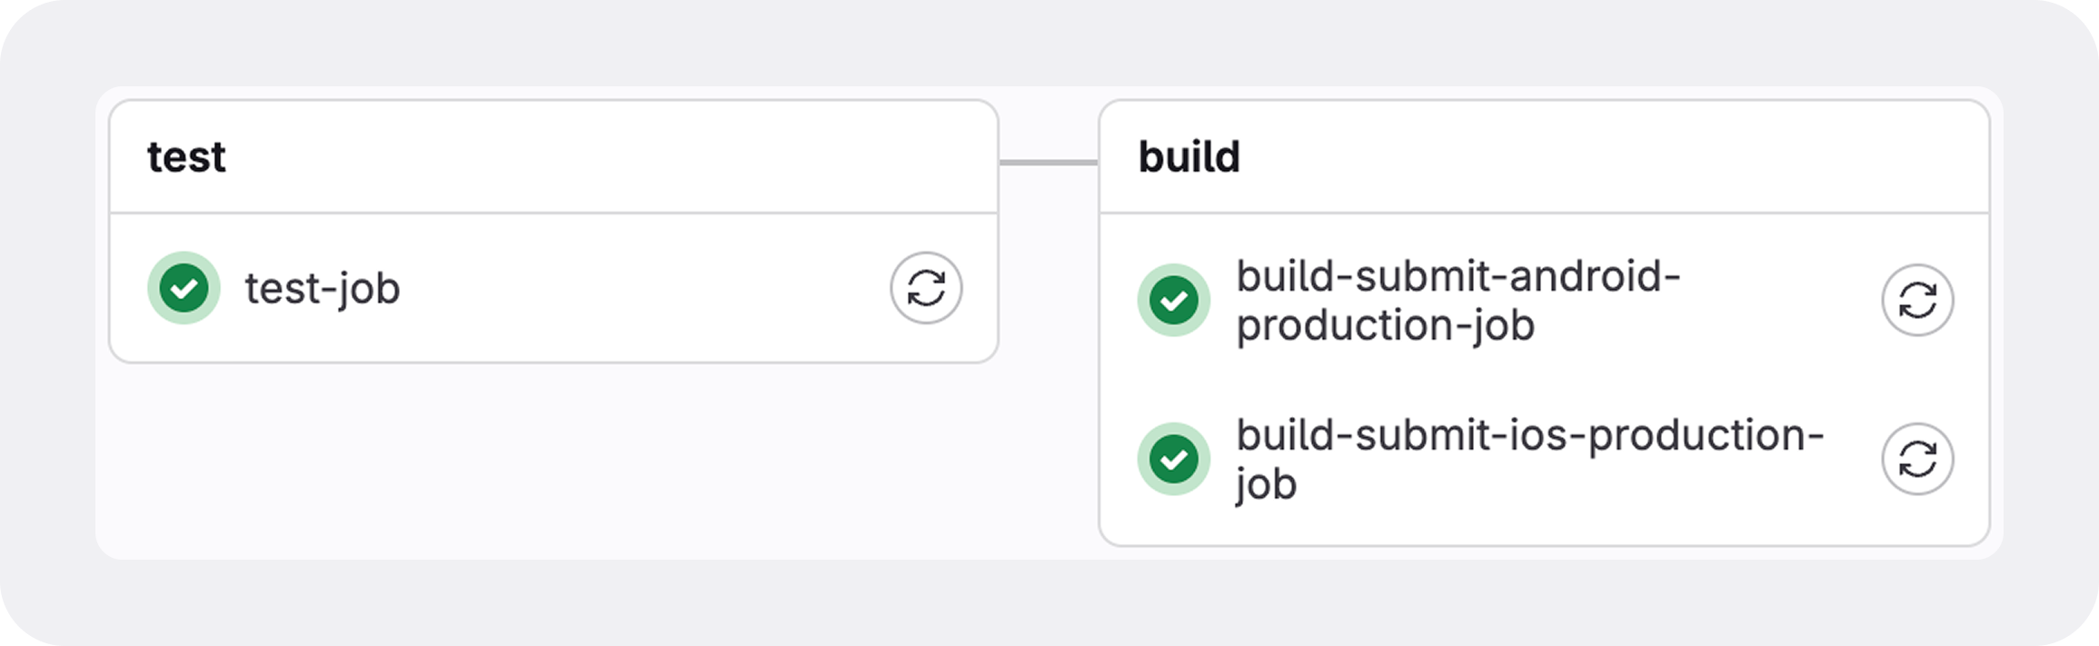The image size is (2099, 646).
Task: Open build-submit-android-production-job details
Action: point(1457,301)
